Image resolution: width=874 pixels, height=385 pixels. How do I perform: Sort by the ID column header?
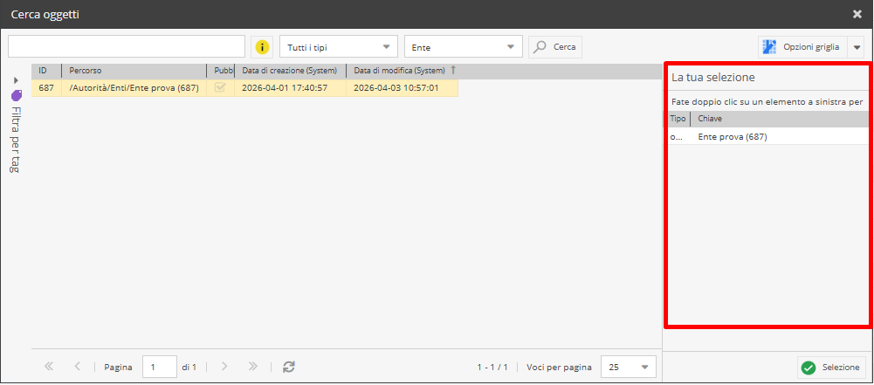(44, 71)
